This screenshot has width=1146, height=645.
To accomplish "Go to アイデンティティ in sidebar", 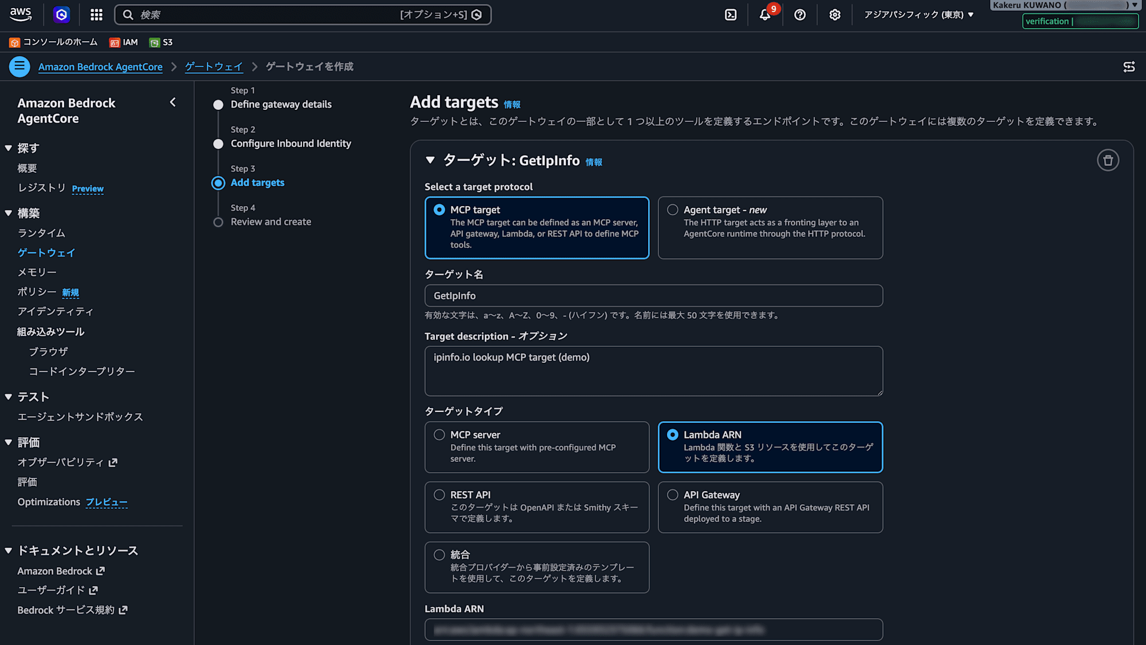I will tap(55, 311).
